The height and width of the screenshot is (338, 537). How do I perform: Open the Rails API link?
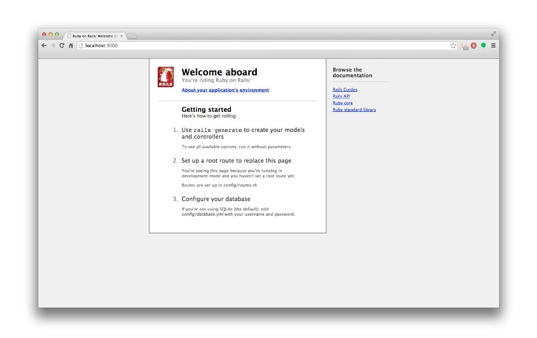click(341, 96)
